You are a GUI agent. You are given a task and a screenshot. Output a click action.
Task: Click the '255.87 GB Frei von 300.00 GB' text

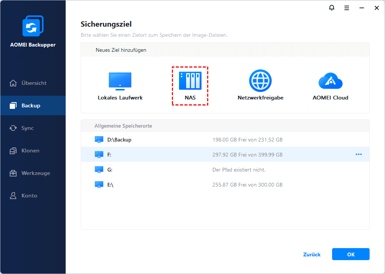248,185
